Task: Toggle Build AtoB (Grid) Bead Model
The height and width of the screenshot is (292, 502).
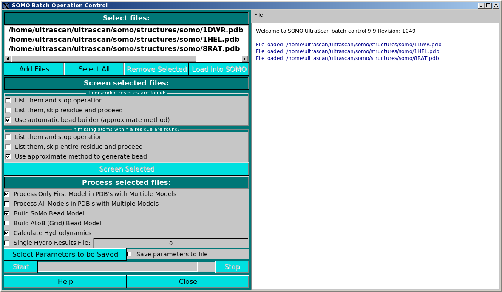Action: tap(6, 223)
